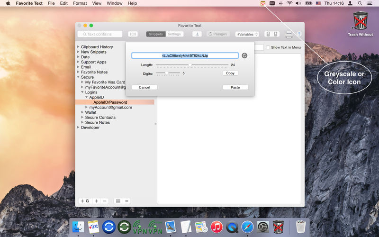Select the Email group row
This screenshot has width=379, height=237.
[x=86, y=67]
